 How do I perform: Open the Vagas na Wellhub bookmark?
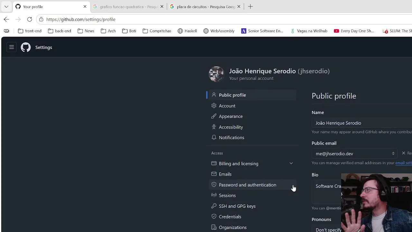309,31
